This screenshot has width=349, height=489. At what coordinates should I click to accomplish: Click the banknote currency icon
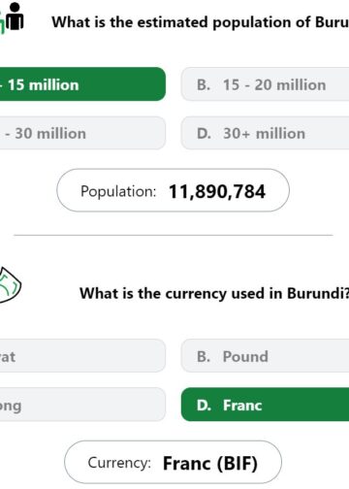point(10,285)
